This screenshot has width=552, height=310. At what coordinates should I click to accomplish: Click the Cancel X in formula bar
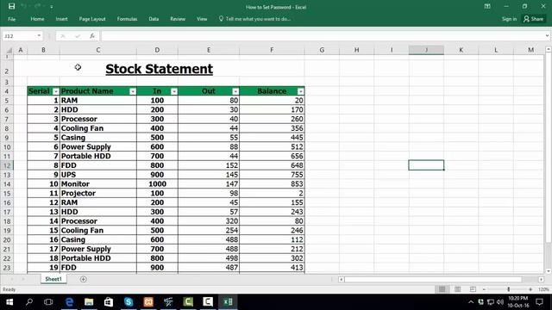(63, 36)
